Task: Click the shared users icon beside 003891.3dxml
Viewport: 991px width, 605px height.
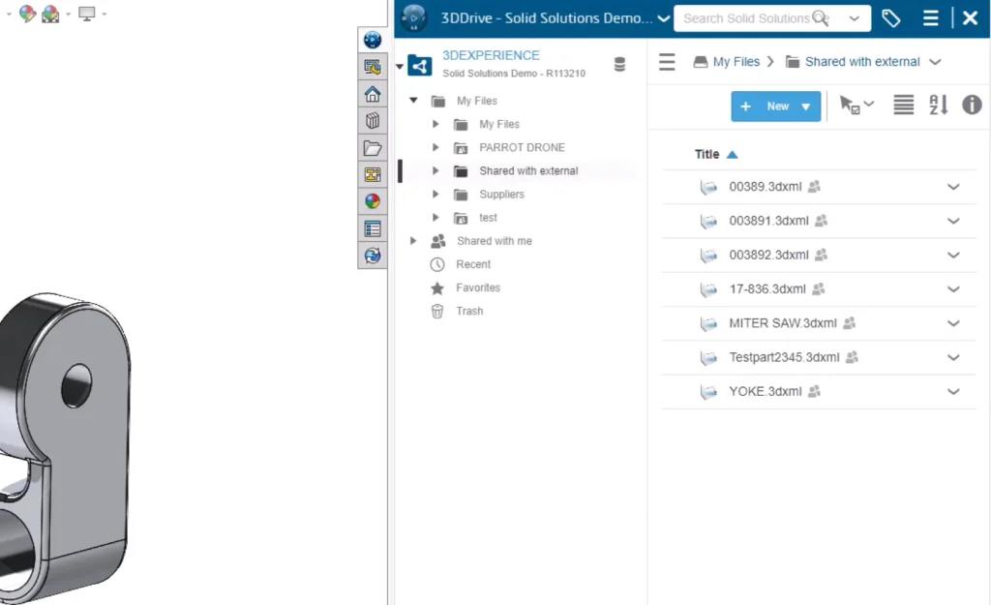Action: coord(821,221)
